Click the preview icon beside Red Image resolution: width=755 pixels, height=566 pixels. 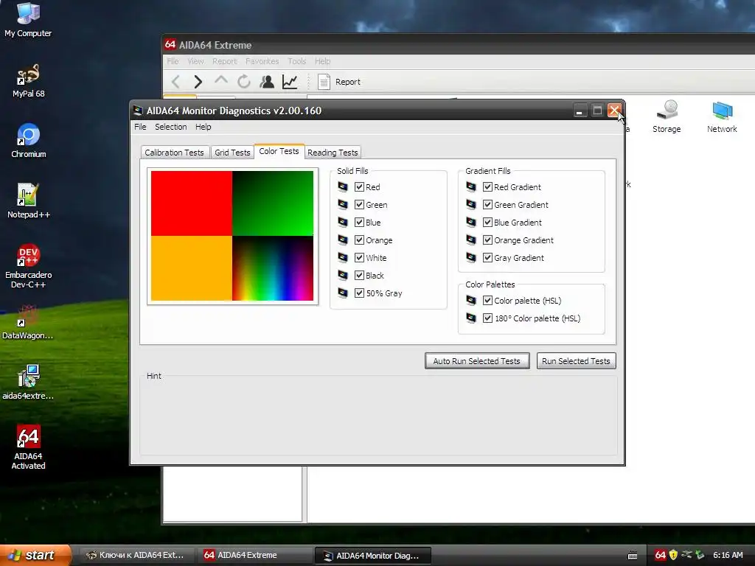click(x=342, y=186)
